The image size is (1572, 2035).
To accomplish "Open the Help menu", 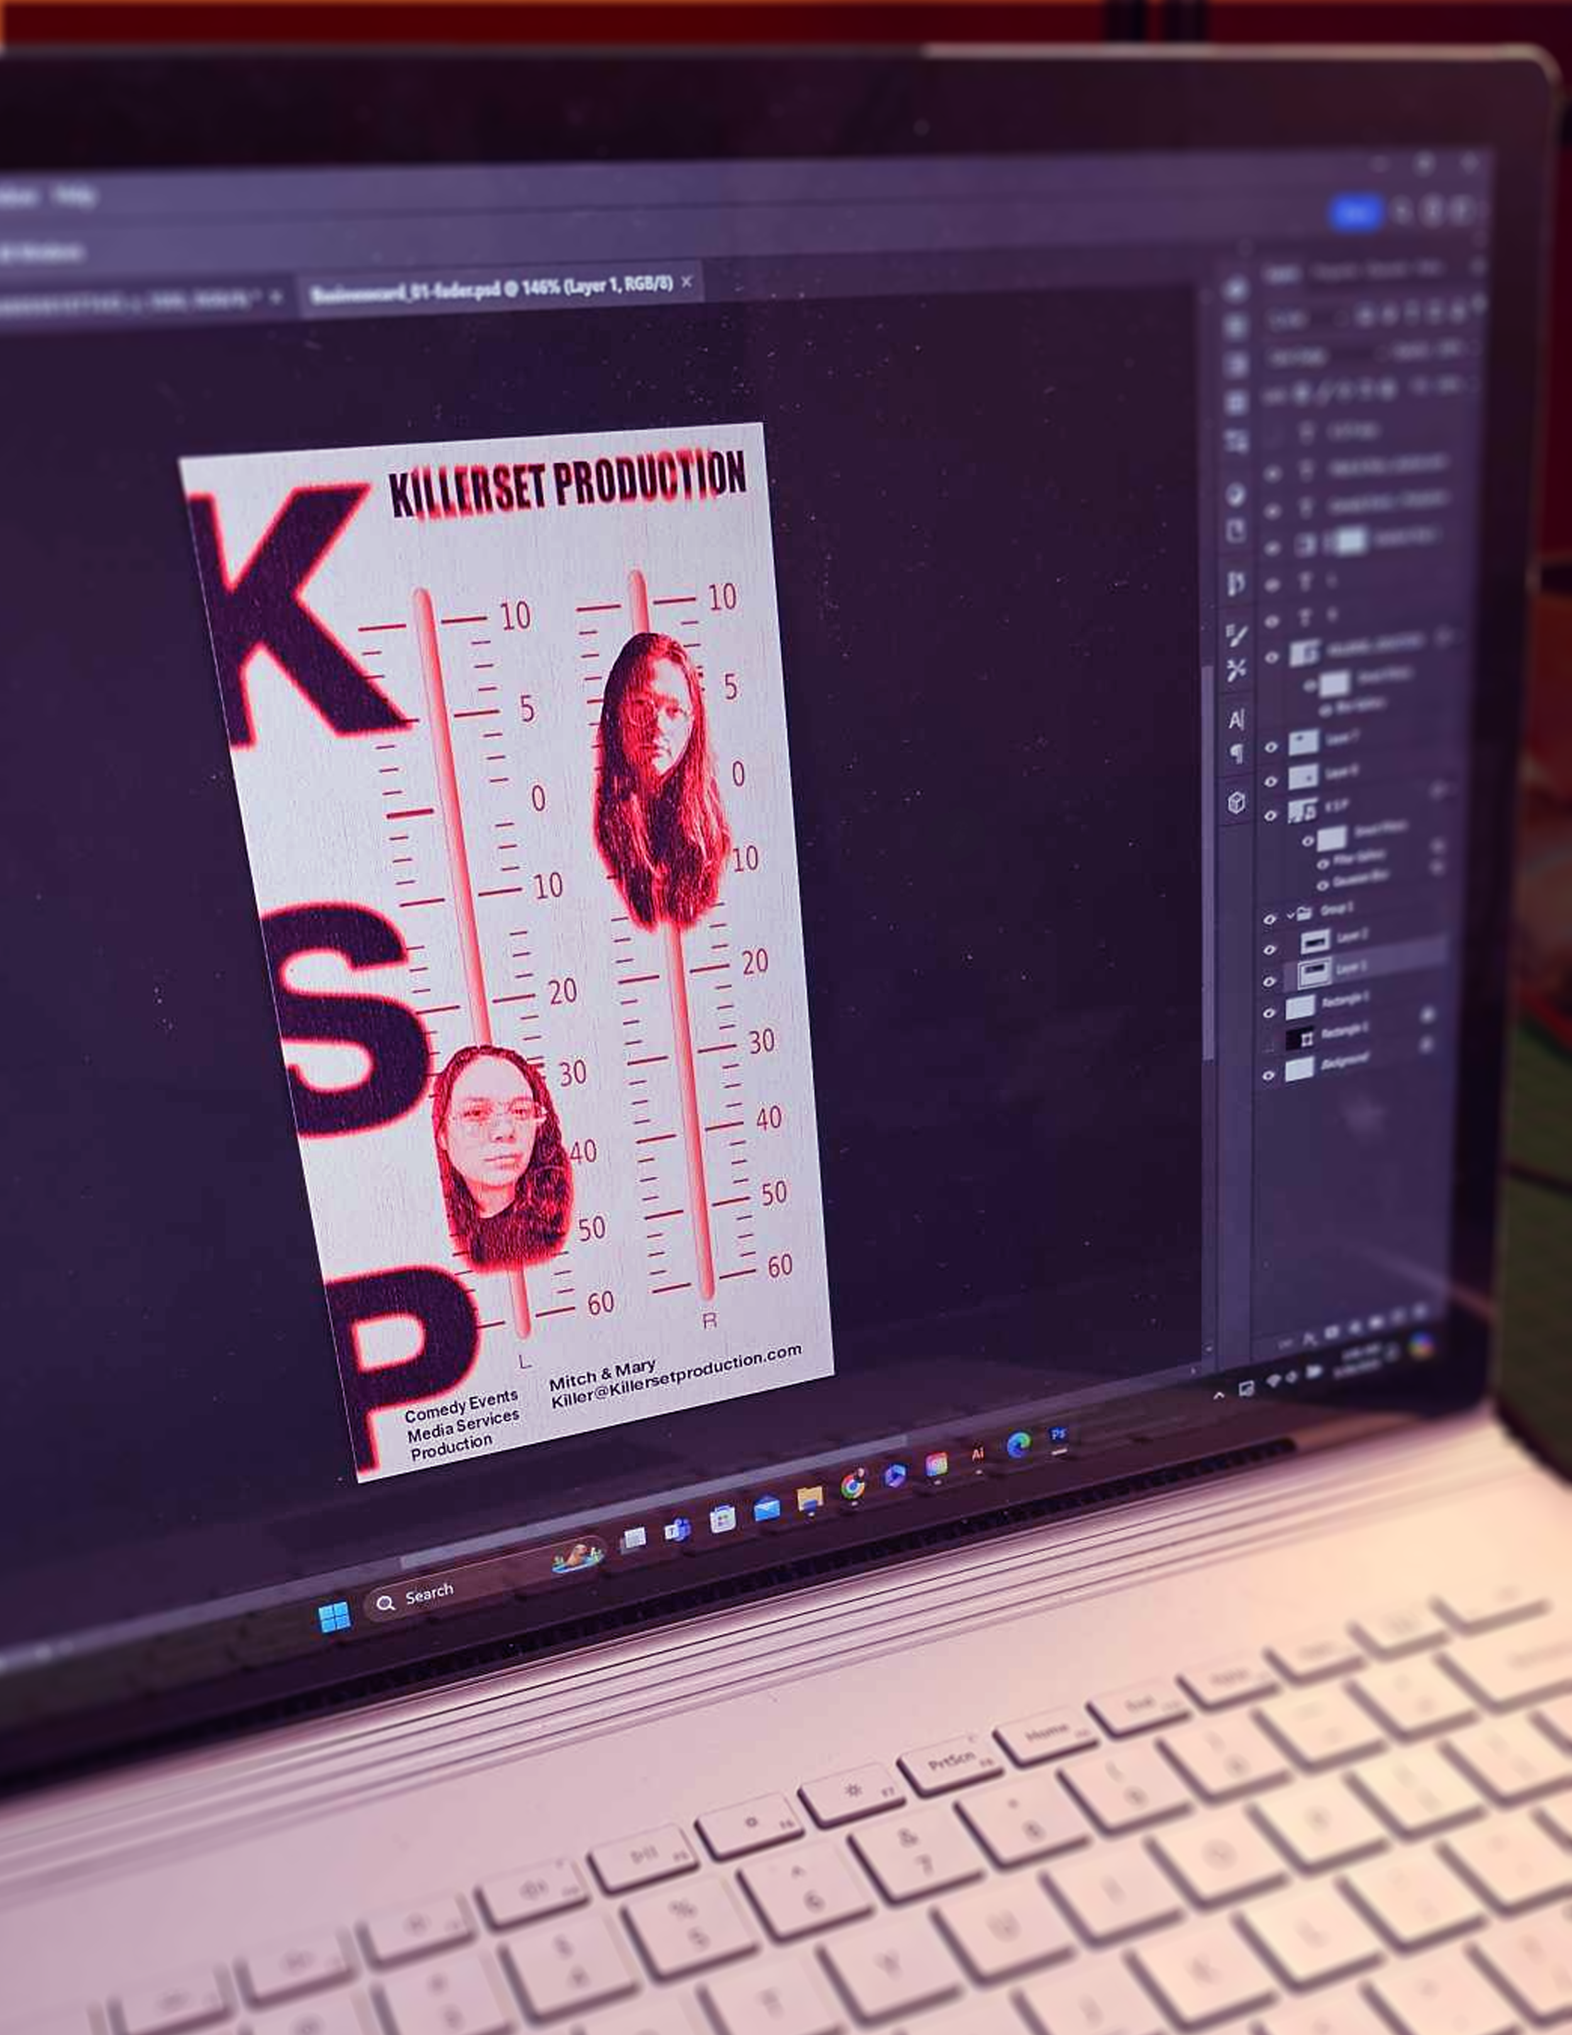I will (x=74, y=197).
